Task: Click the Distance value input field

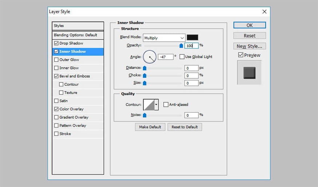Action: 191,68
